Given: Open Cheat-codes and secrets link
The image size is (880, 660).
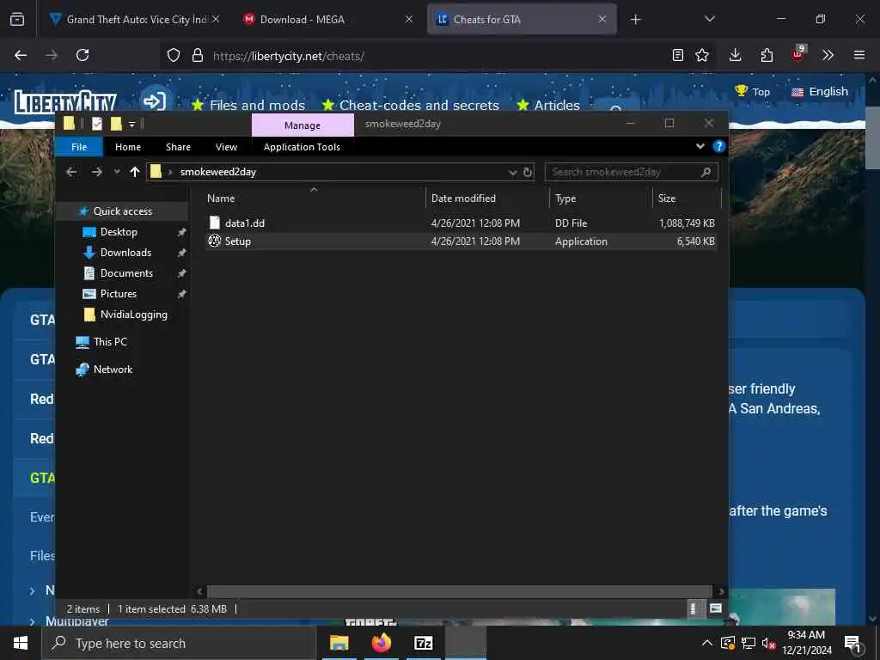Looking at the screenshot, I should [x=411, y=105].
